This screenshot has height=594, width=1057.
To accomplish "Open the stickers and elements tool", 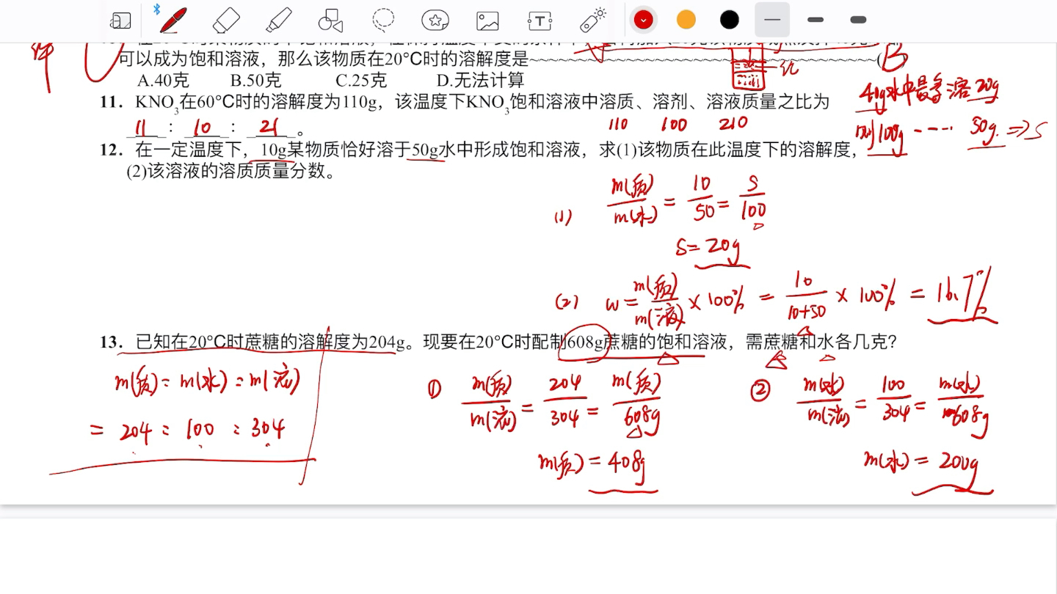I will (435, 21).
